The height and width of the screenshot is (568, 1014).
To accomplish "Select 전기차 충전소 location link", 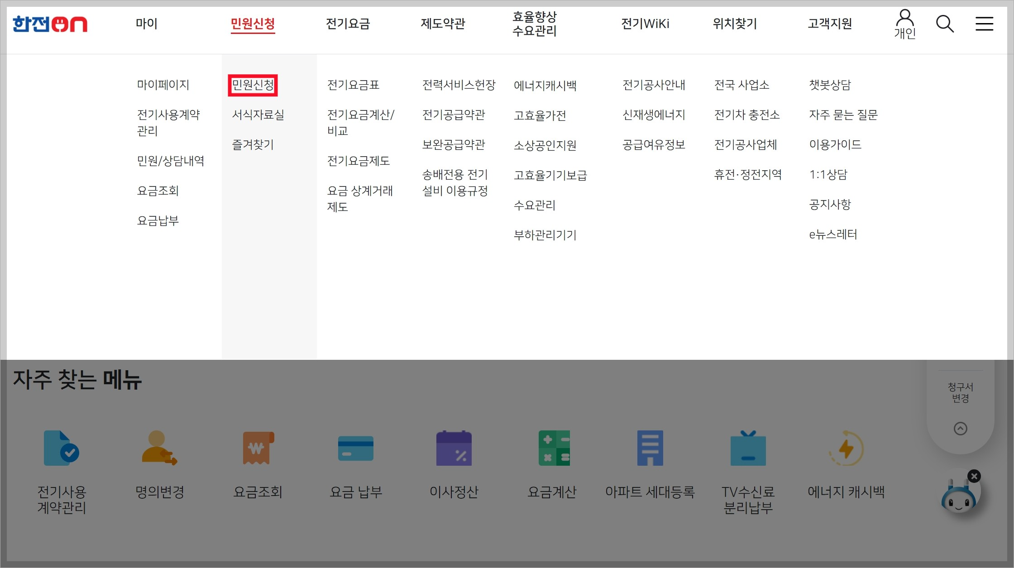I will coord(746,115).
